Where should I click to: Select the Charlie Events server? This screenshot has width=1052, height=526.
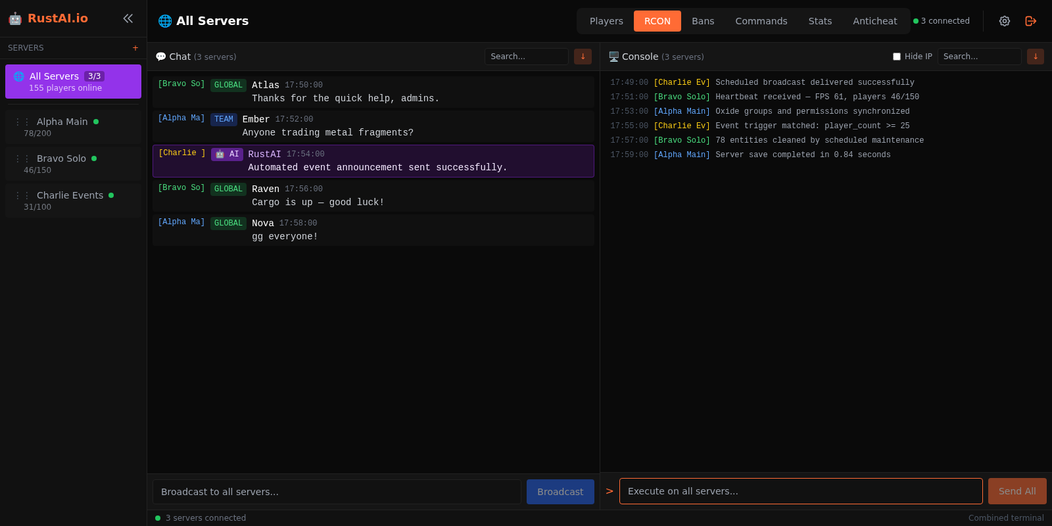point(73,201)
